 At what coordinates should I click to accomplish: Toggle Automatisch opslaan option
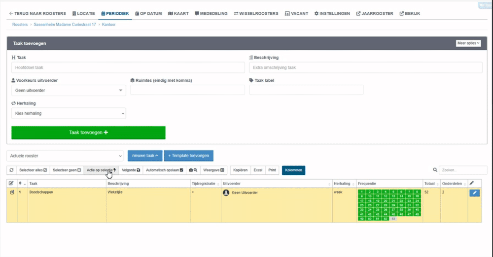coord(165,170)
